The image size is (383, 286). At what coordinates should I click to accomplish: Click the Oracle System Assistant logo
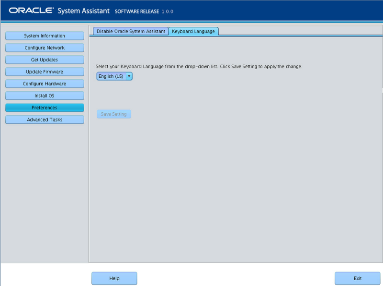tap(59, 11)
